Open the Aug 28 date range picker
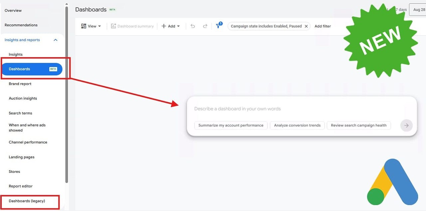The width and height of the screenshot is (426, 211). pos(418,10)
